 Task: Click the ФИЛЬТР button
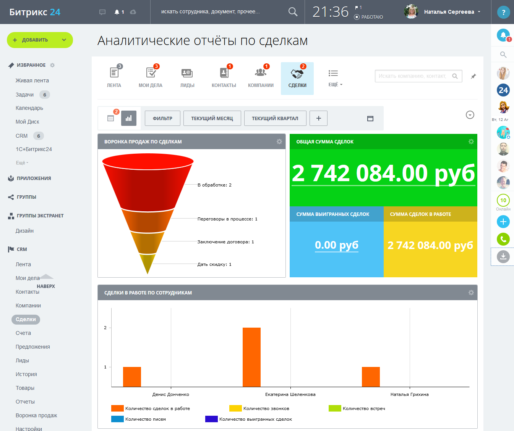tap(162, 118)
